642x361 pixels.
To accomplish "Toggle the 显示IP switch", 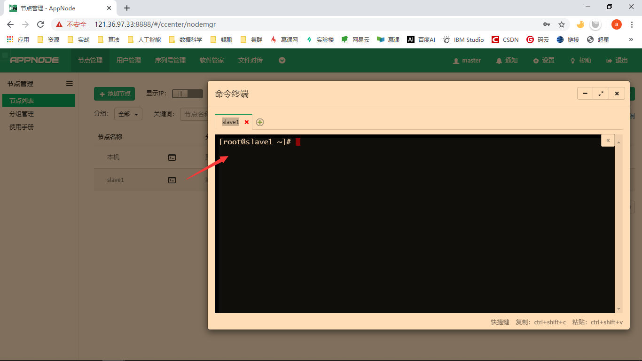I will [188, 94].
